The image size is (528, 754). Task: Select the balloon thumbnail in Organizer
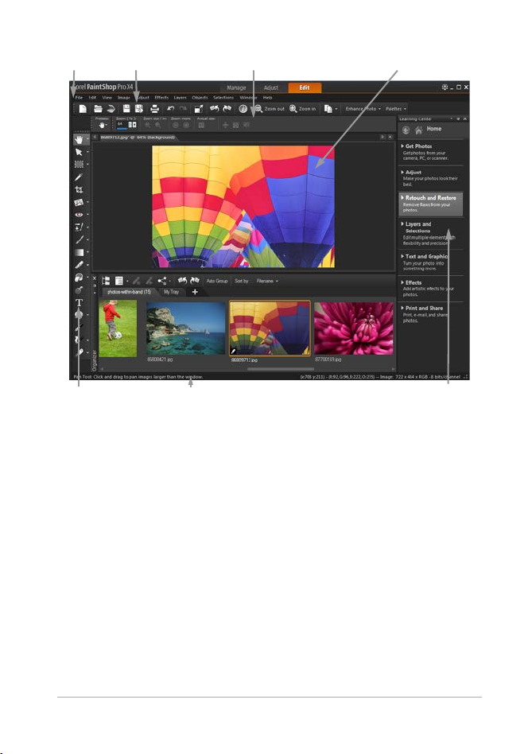(270, 329)
